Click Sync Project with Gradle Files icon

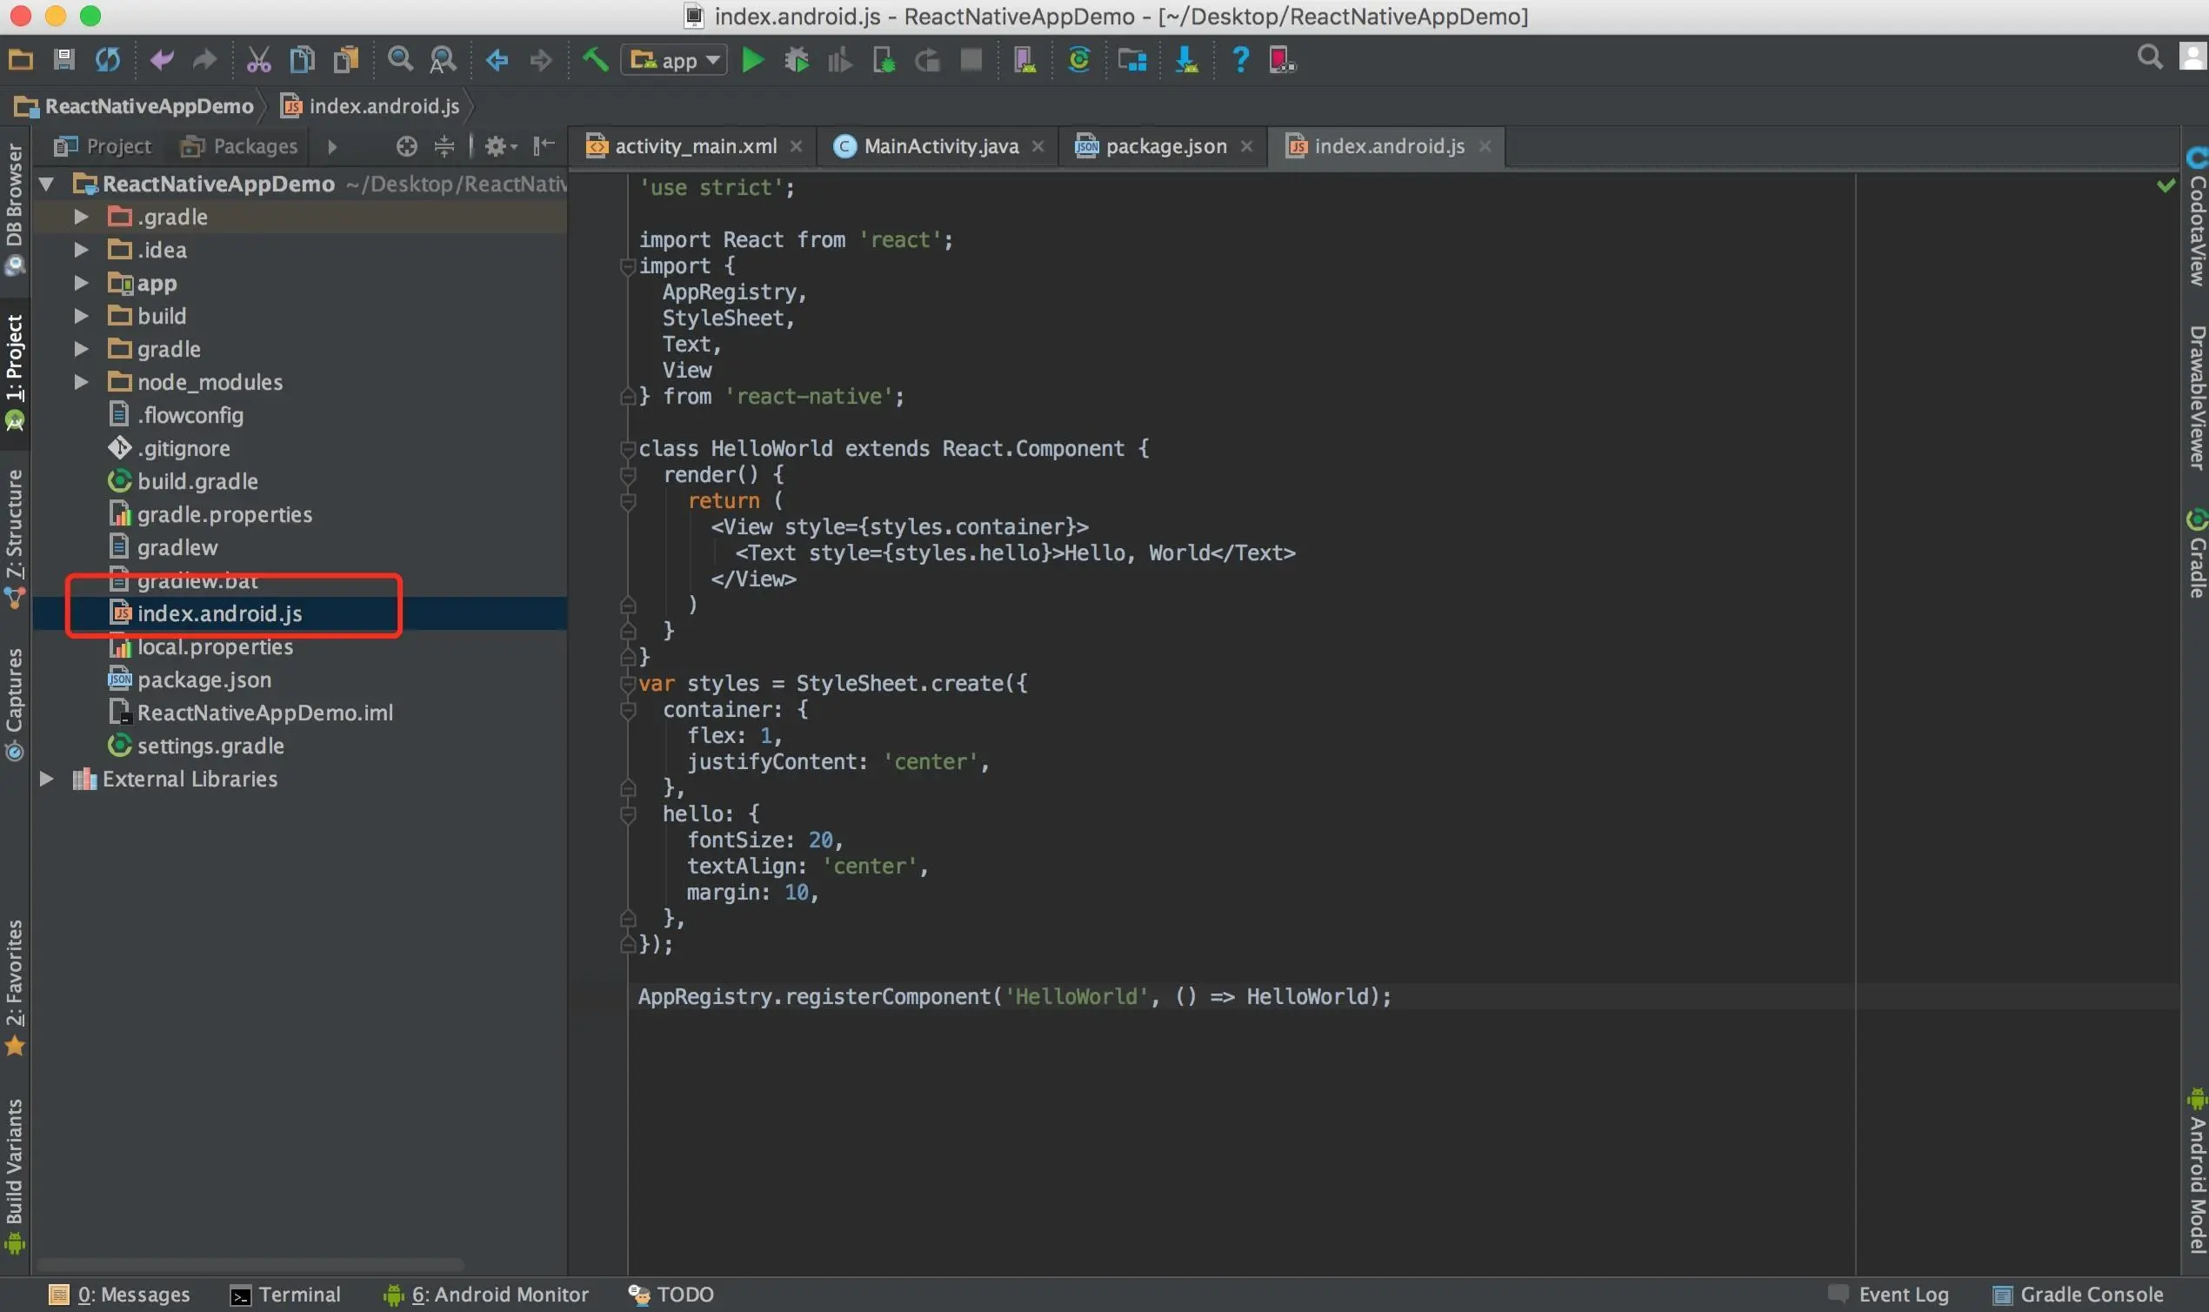point(1079,60)
